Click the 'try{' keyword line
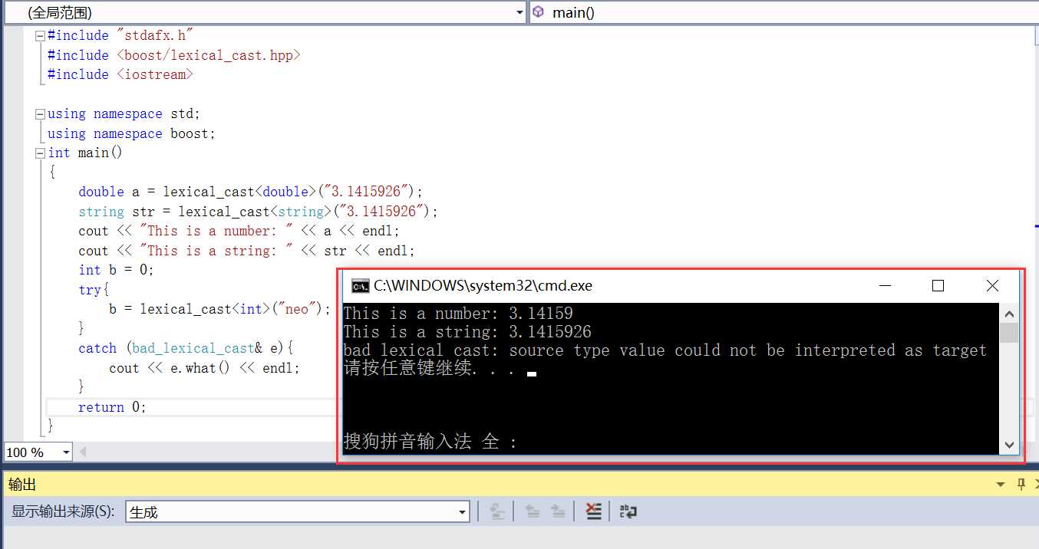The image size is (1039, 549). (94, 290)
